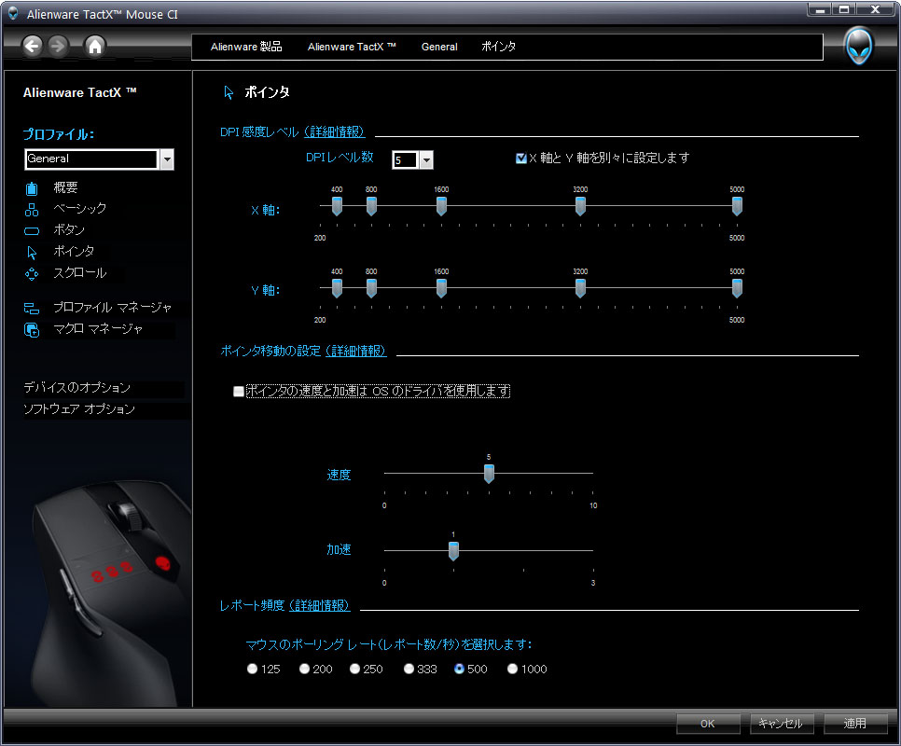Select 250 polling rate
The height and width of the screenshot is (746, 901).
point(354,669)
